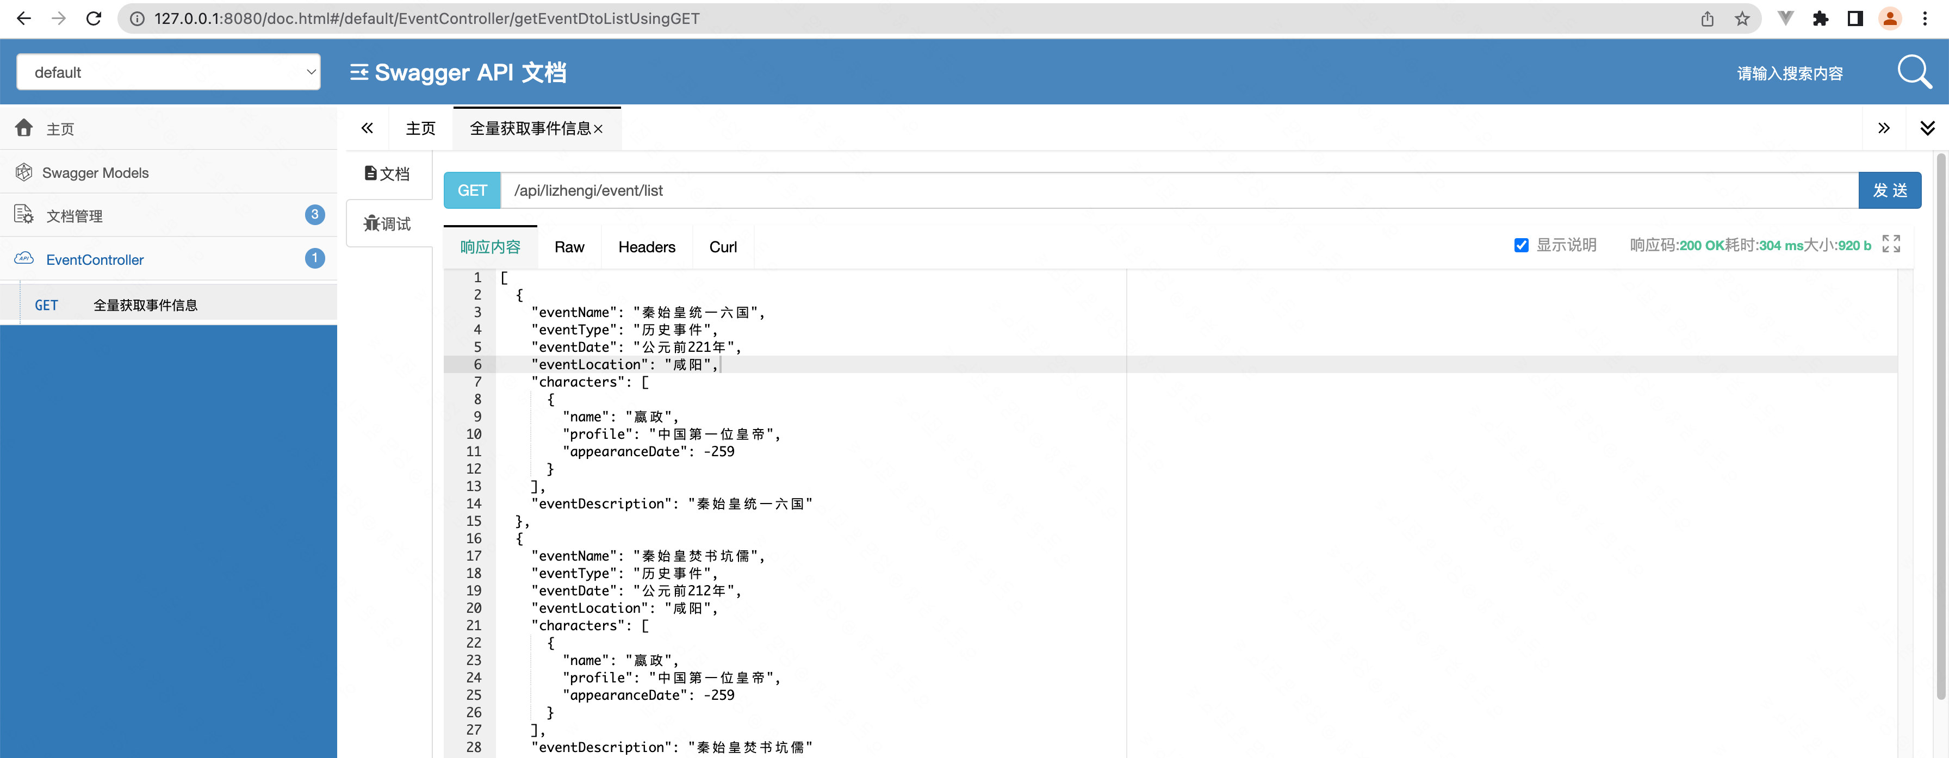Screen dimensions: 1949x758
Task: Click the Swagger API 文档 title
Action: pos(470,72)
